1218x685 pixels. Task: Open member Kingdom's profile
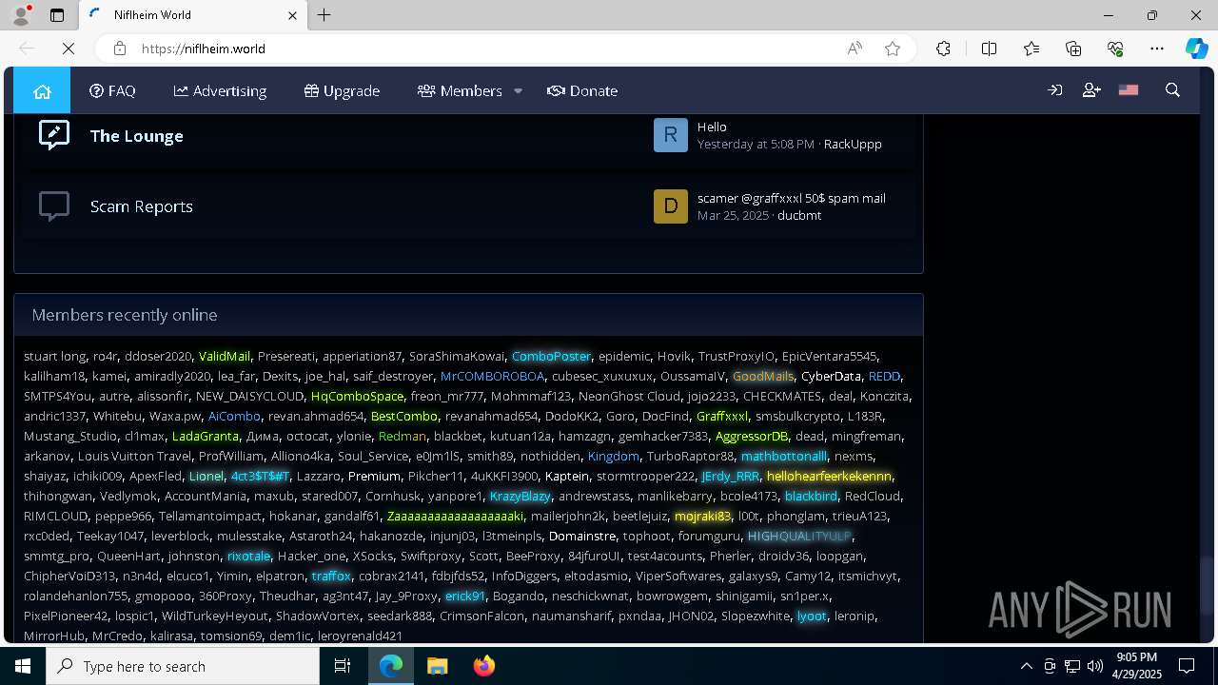coord(613,456)
